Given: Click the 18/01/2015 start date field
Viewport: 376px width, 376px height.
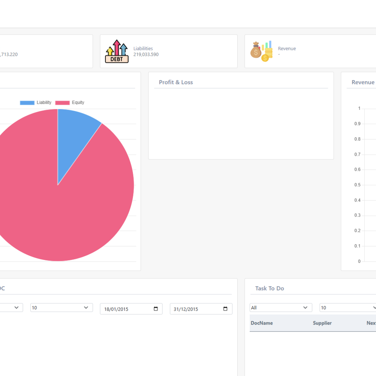Looking at the screenshot, I should click(131, 309).
